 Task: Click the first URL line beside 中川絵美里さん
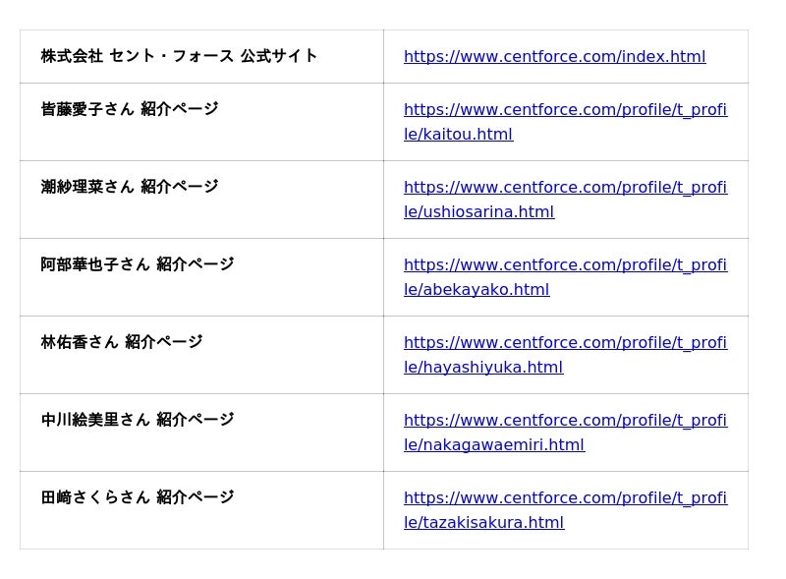565,421
